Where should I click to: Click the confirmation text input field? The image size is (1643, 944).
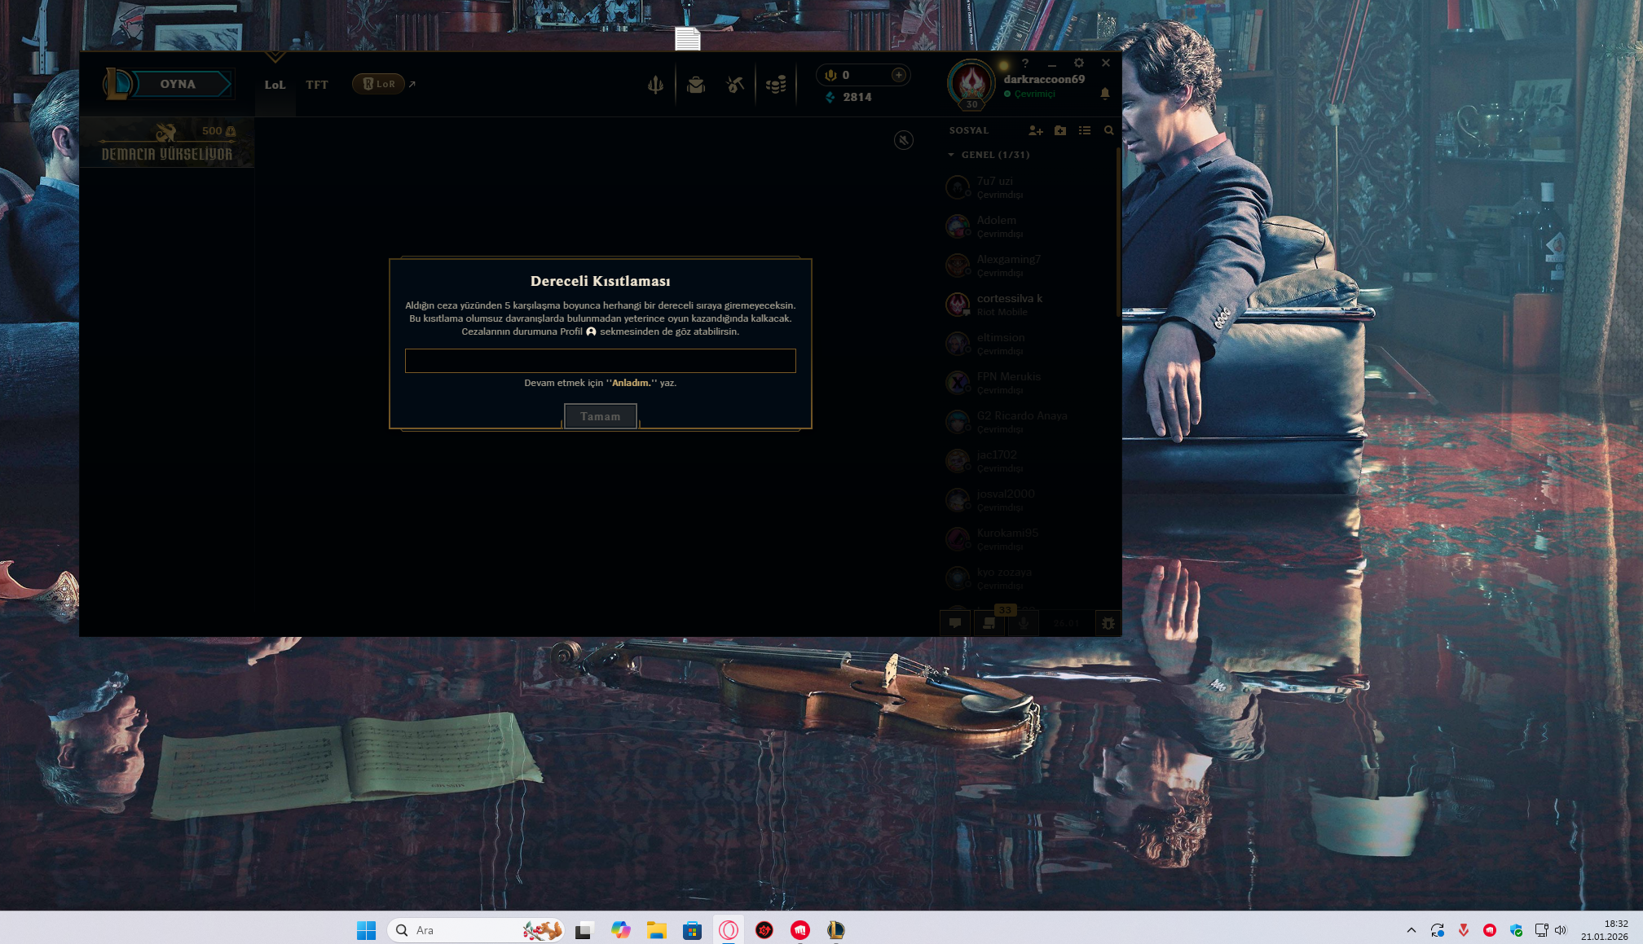pyautogui.click(x=601, y=361)
